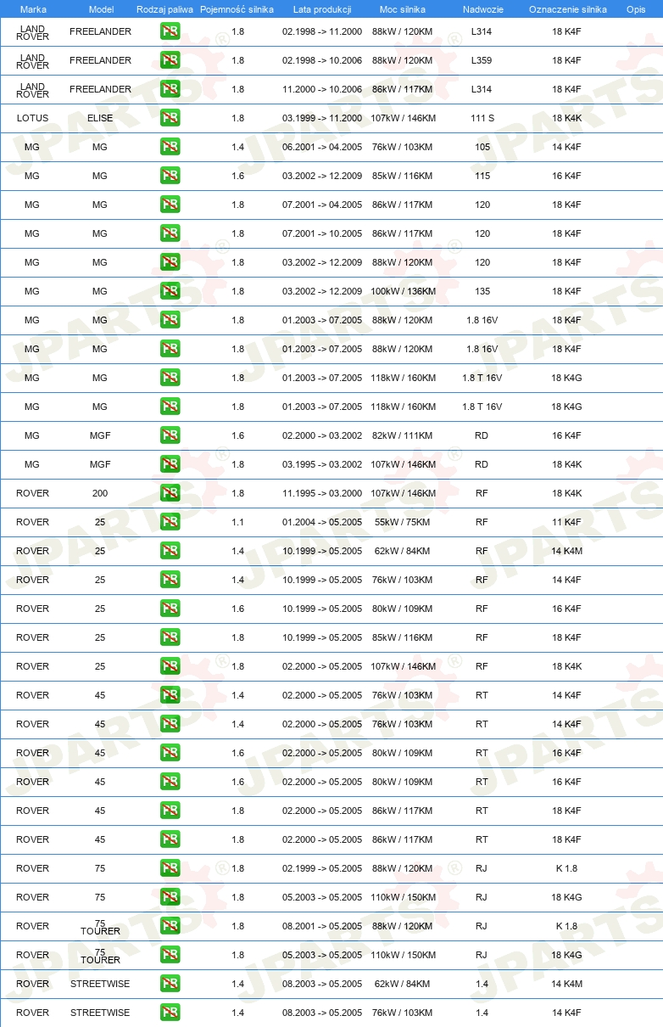This screenshot has height=1027, width=663.
Task: Click the Oznaczenie silnika column header
Action: (567, 9)
